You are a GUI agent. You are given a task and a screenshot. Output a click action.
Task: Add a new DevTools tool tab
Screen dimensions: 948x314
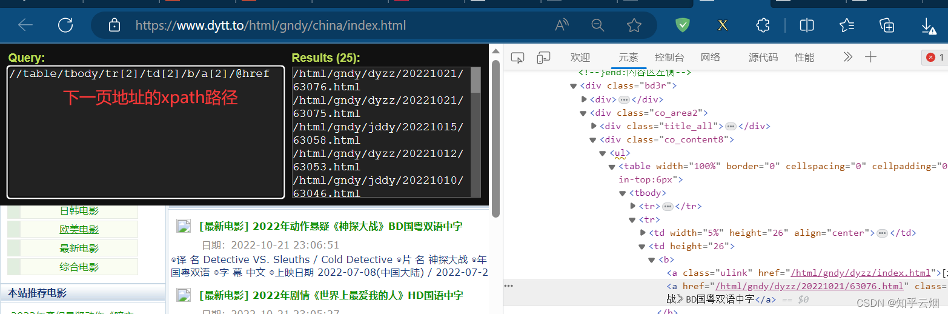(x=870, y=57)
